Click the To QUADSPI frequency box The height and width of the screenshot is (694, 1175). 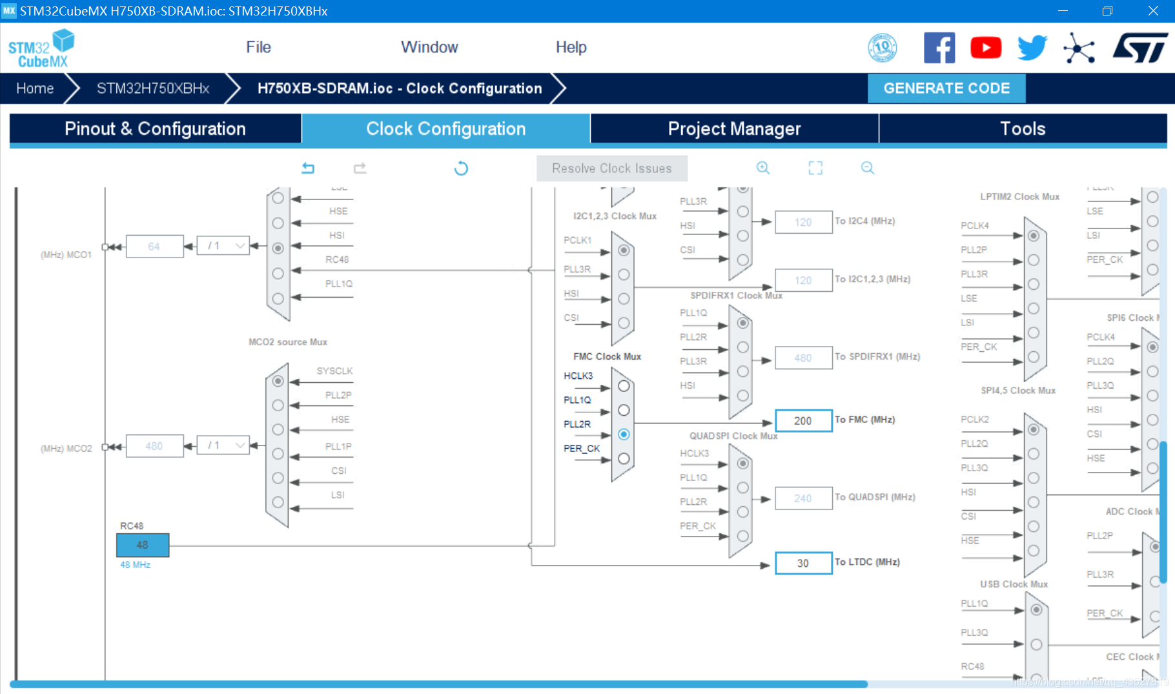click(803, 498)
